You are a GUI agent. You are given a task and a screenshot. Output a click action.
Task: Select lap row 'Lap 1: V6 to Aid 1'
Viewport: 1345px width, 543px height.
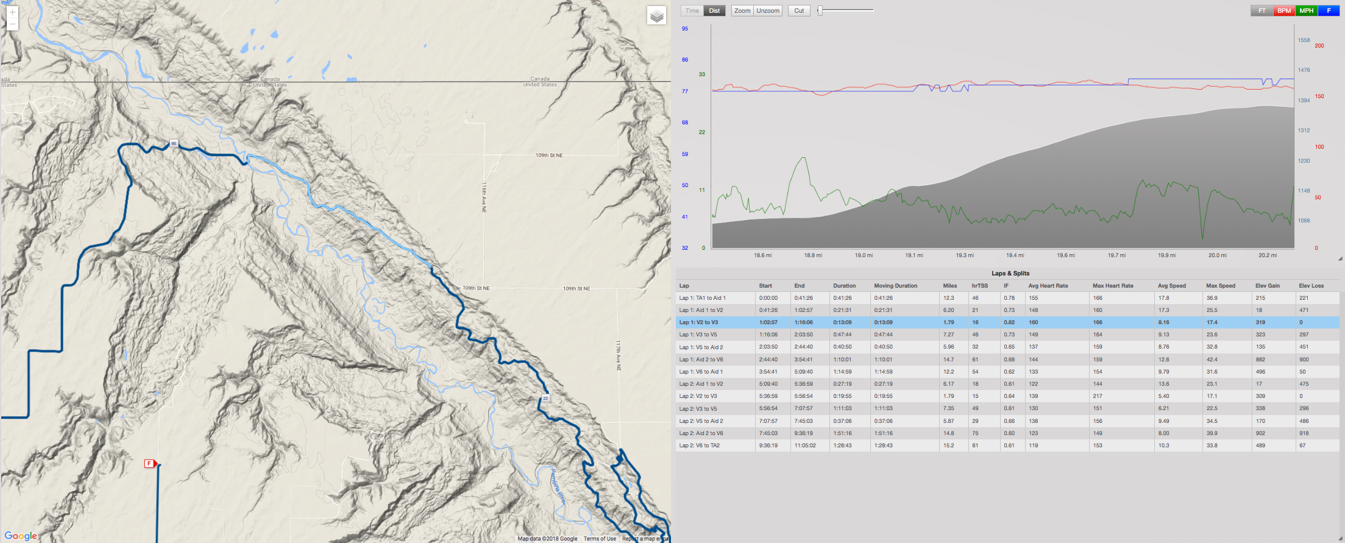point(1007,372)
